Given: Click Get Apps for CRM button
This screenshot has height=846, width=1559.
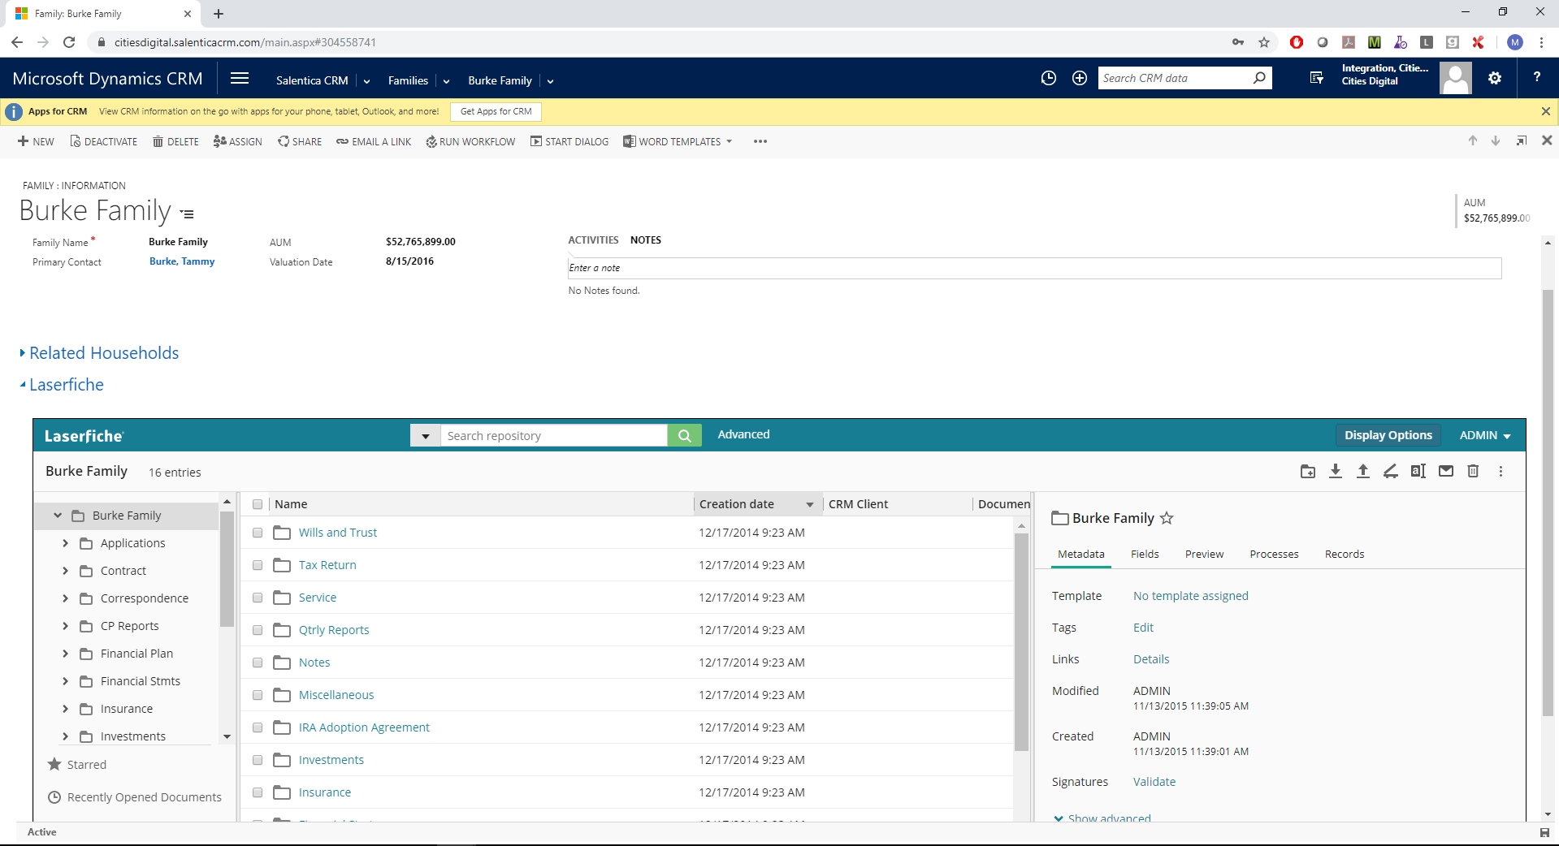Looking at the screenshot, I should 496,111.
